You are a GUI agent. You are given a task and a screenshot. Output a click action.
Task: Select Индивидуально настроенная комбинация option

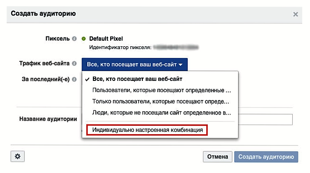(147, 130)
